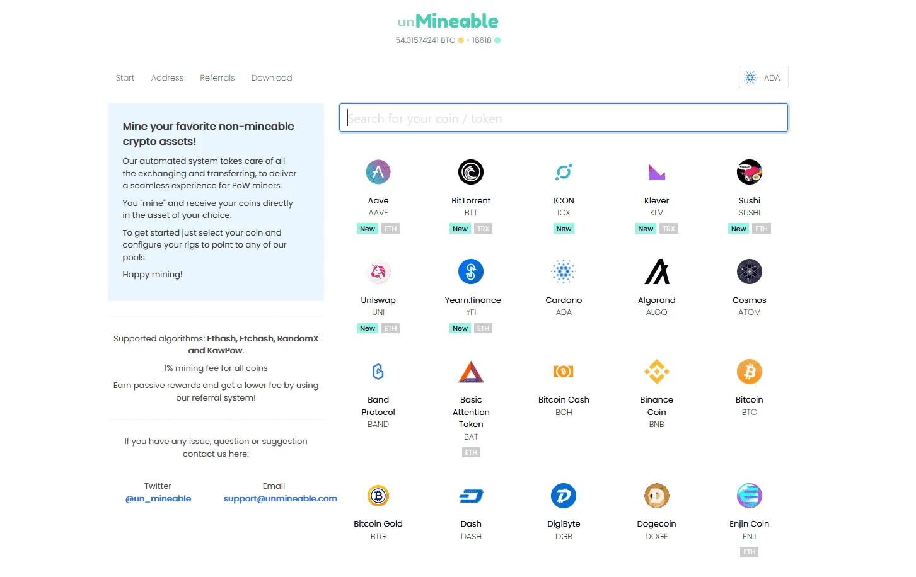Select the Band Protocol icon

pyautogui.click(x=378, y=372)
